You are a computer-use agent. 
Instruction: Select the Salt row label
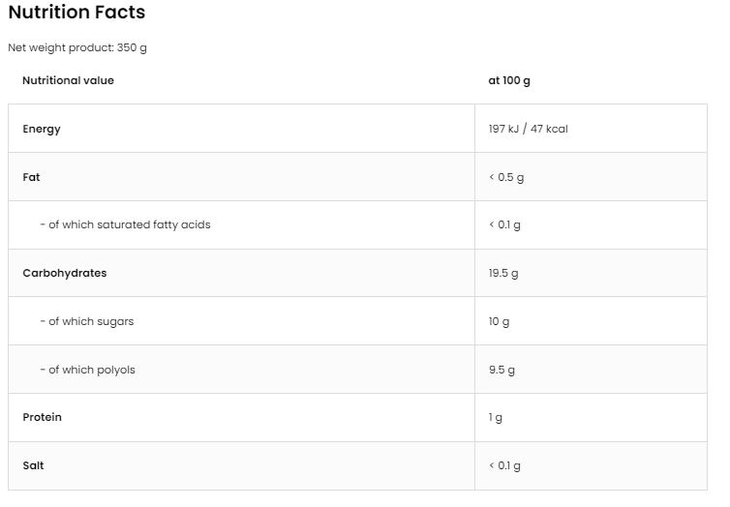click(x=33, y=465)
